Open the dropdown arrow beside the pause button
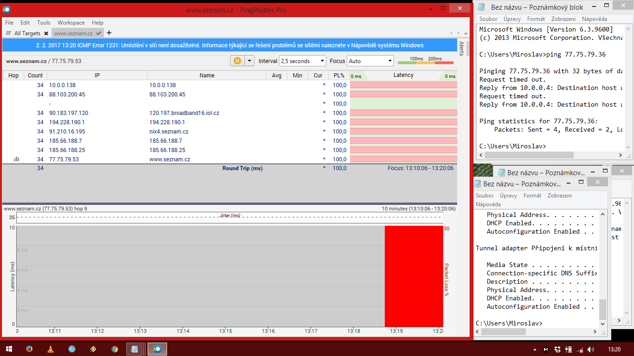The image size is (634, 356). [x=250, y=61]
